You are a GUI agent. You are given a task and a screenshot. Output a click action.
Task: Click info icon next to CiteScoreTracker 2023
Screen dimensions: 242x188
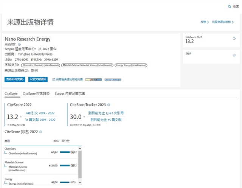click(x=109, y=105)
